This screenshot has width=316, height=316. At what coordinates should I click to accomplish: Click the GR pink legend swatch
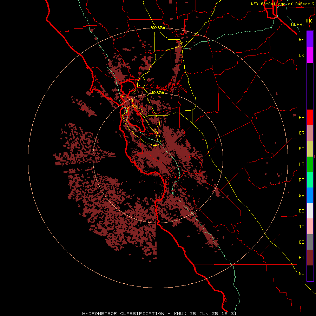click(x=310, y=133)
